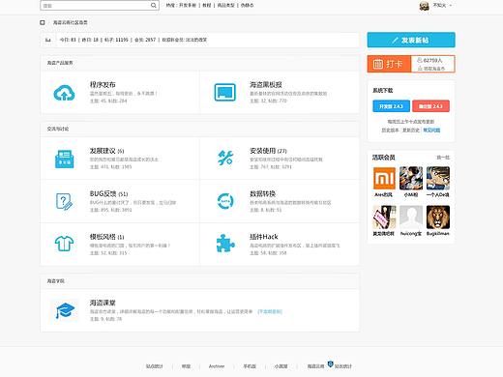
Task: Open 教程 in the top hot links
Action: (207, 5)
